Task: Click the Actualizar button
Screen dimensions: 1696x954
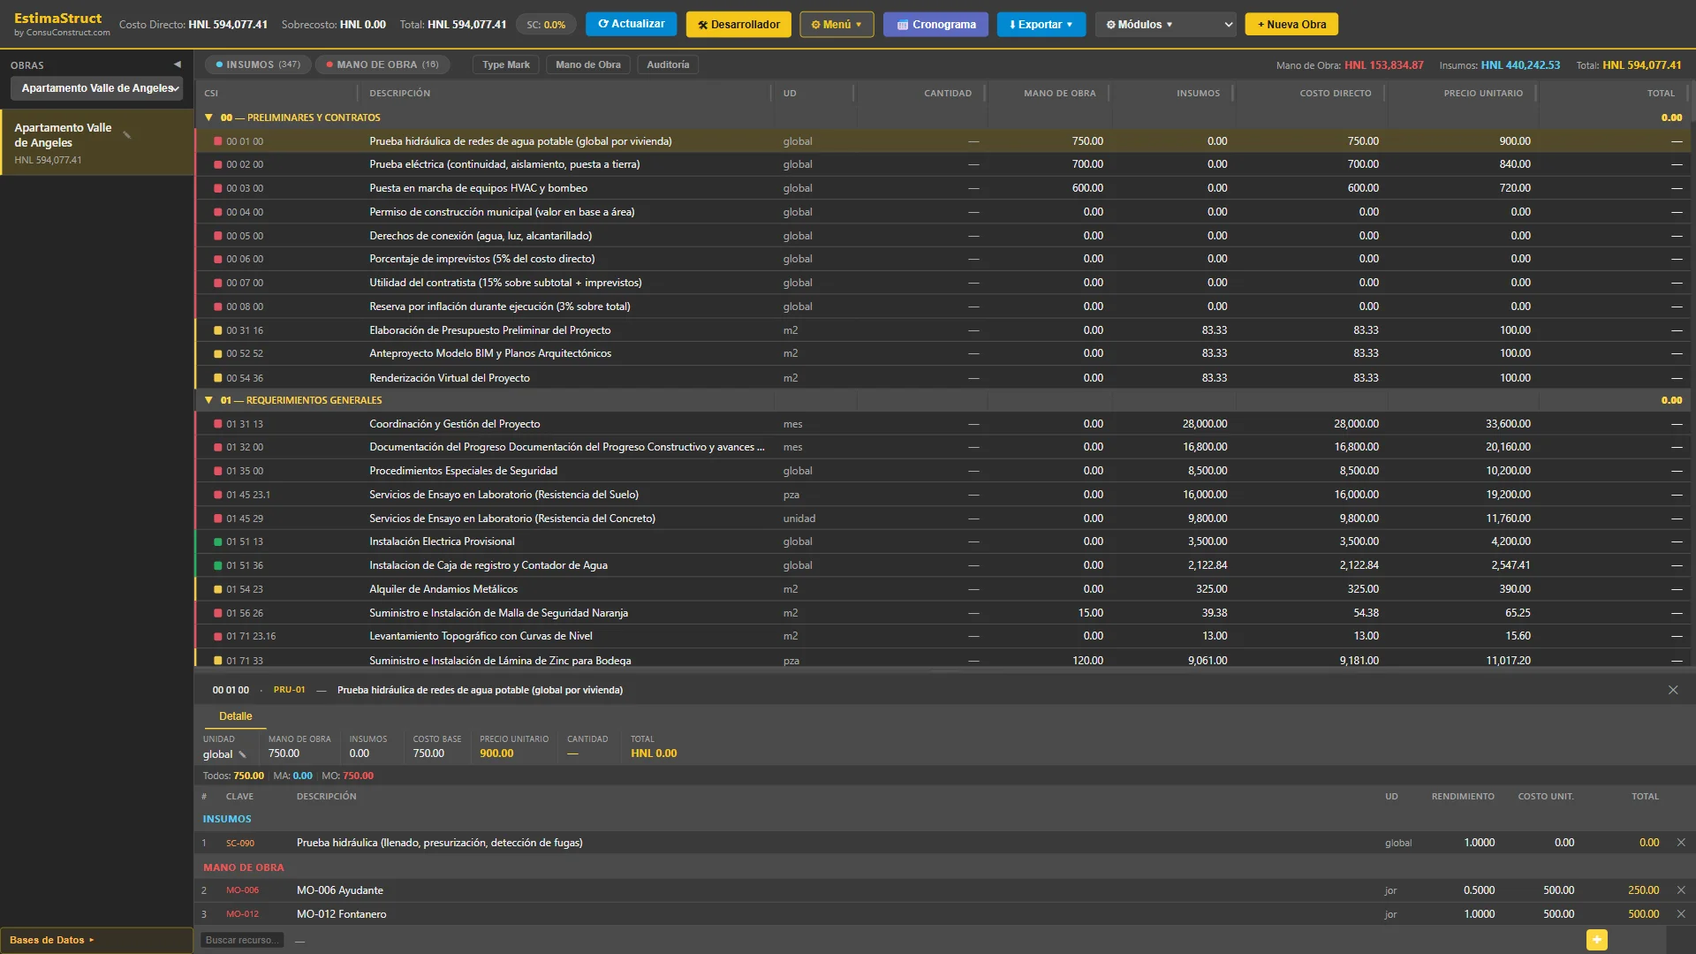Action: point(631,24)
